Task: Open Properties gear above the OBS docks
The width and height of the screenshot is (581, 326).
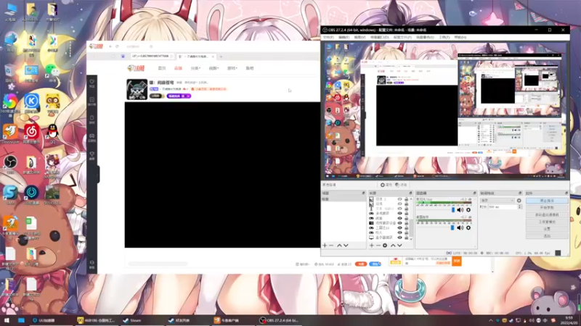Action: coord(386,185)
